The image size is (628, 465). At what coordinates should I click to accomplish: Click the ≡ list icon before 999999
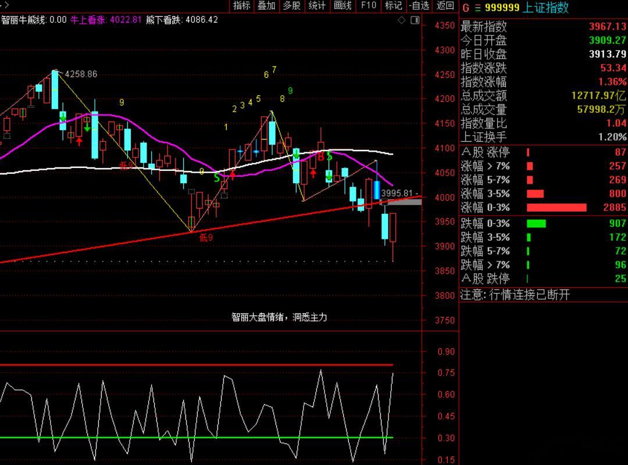[x=477, y=8]
